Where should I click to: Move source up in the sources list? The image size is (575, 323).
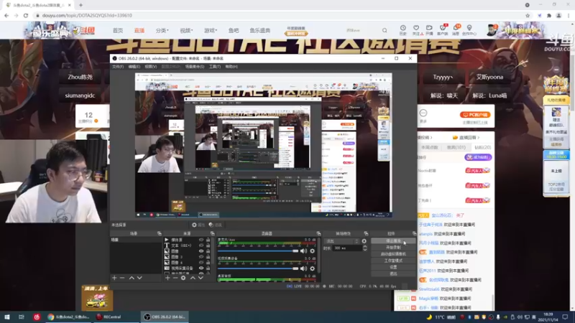point(193,278)
